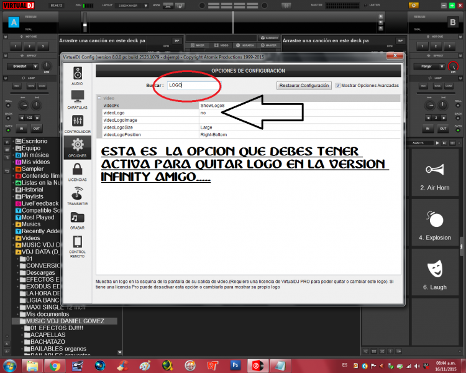This screenshot has width=466, height=373.
Task: Collapse the video options group
Action: tap(99, 98)
